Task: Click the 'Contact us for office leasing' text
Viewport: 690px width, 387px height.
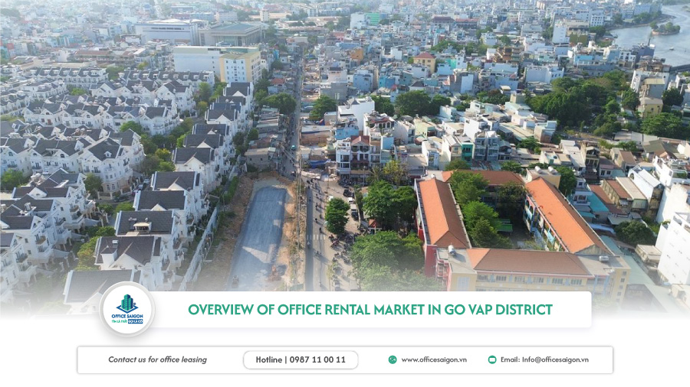Action: (x=157, y=359)
